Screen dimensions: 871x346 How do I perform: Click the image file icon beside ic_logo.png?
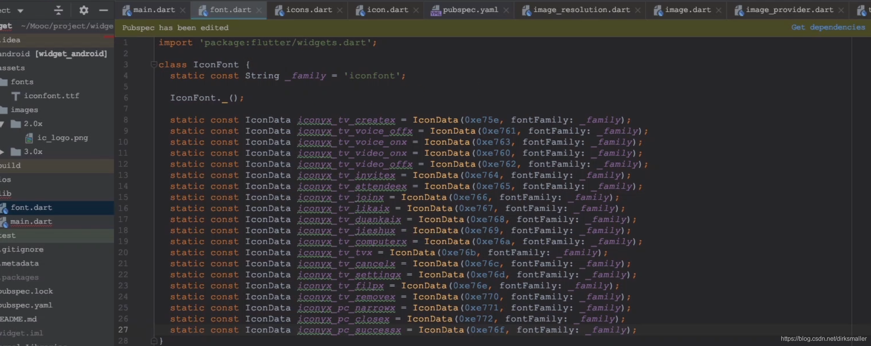[x=29, y=138]
